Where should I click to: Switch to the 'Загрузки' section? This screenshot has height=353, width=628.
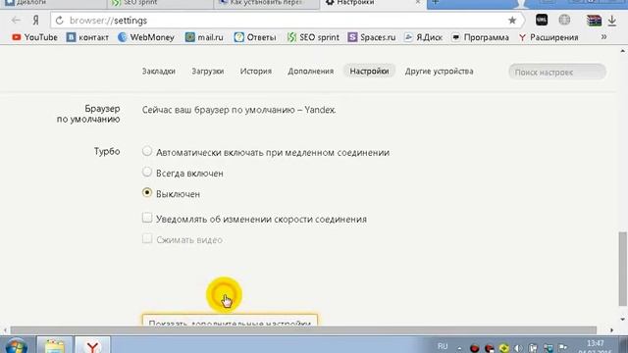click(207, 72)
